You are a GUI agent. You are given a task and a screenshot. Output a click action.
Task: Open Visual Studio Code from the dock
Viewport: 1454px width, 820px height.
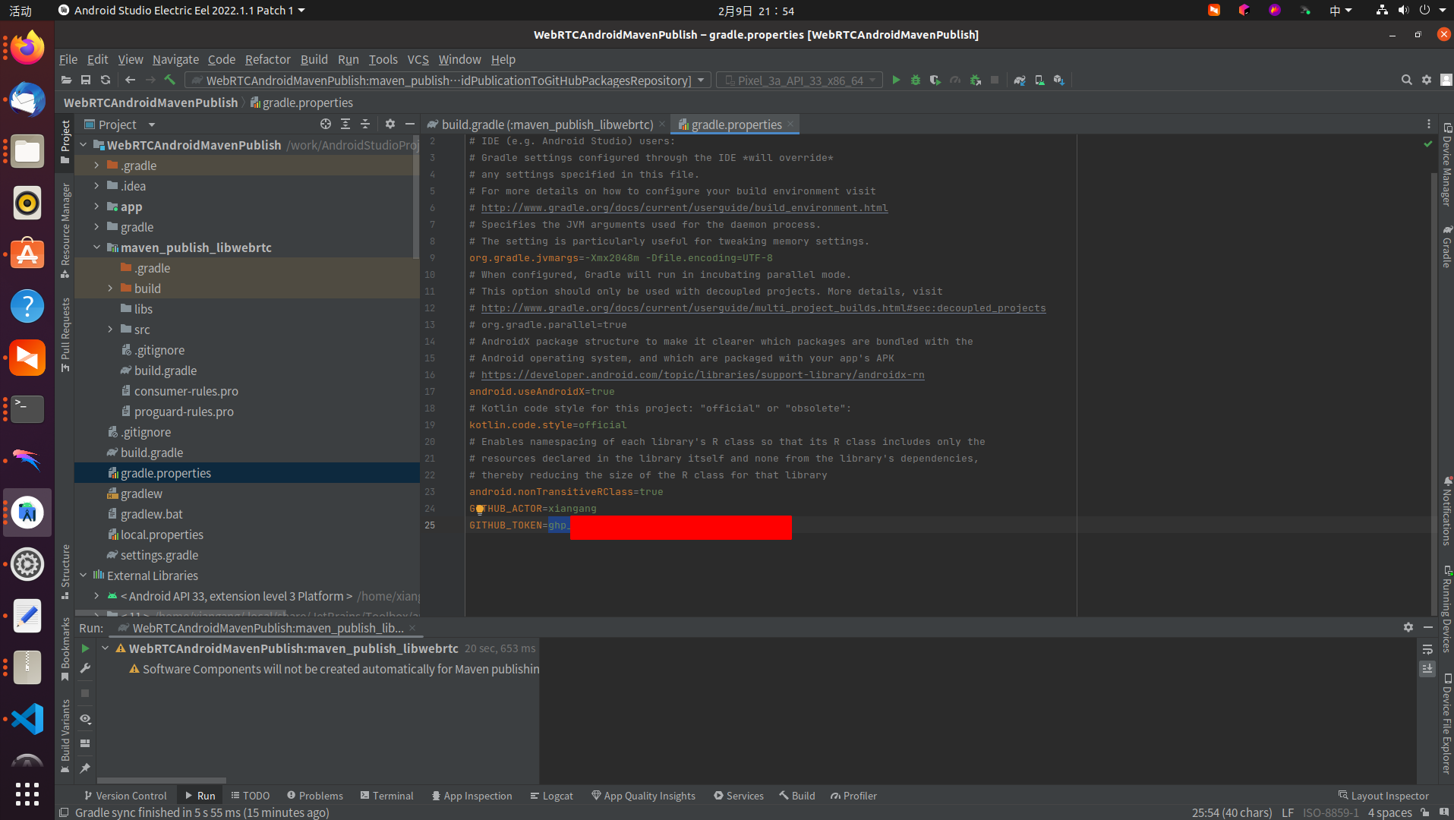pos(27,719)
